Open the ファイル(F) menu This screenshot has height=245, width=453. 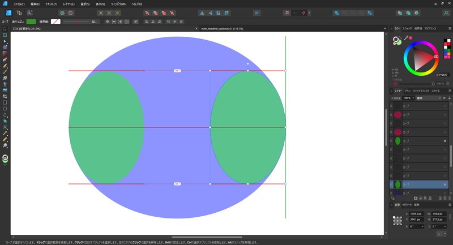19,4
